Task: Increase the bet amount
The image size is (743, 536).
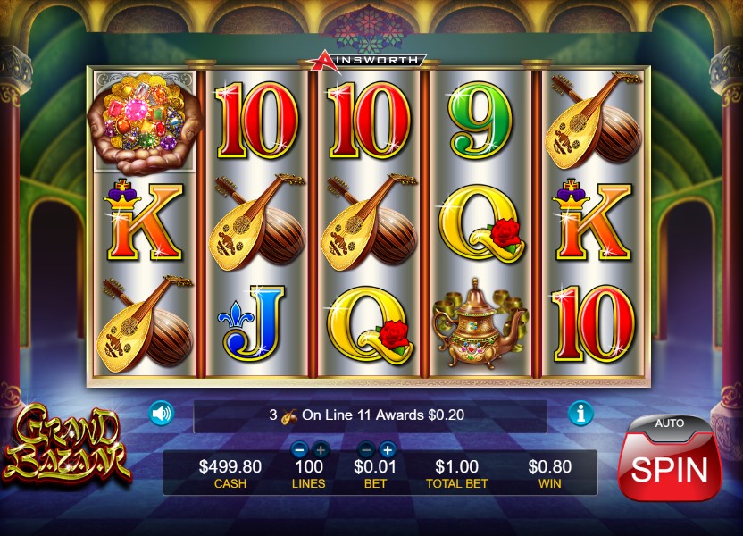Action: pyautogui.click(x=388, y=448)
